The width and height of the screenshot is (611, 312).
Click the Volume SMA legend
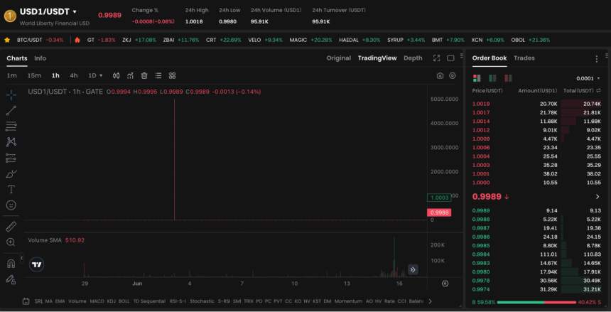(x=56, y=240)
